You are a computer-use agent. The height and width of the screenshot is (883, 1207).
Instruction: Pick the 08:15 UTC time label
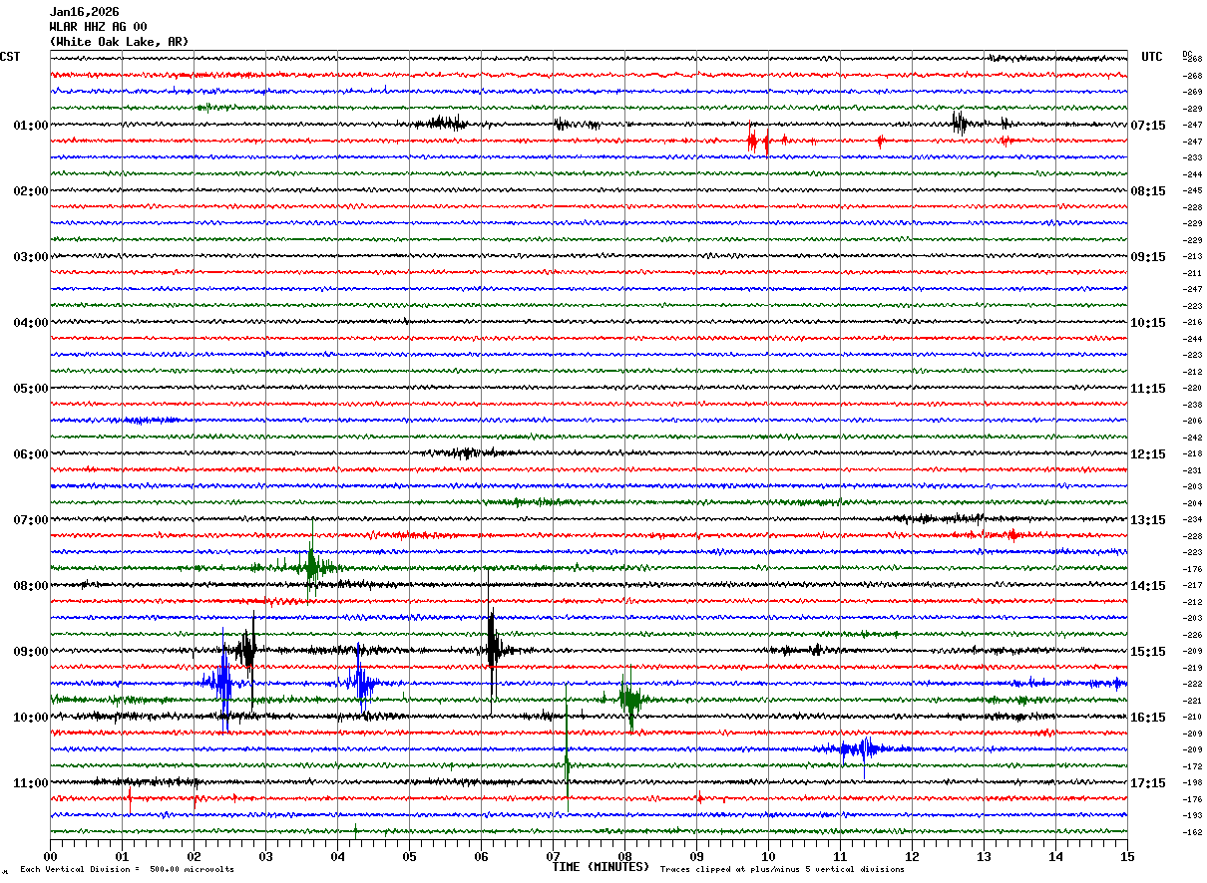point(1147,191)
